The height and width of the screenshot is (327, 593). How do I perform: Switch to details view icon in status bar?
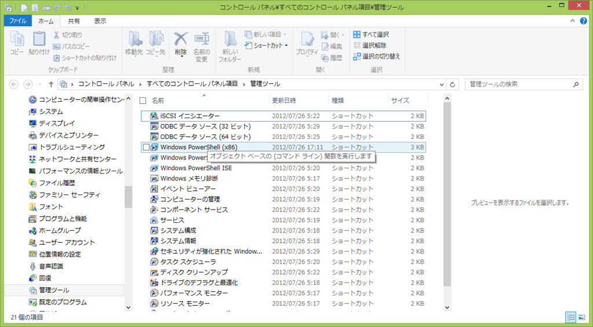(x=570, y=317)
